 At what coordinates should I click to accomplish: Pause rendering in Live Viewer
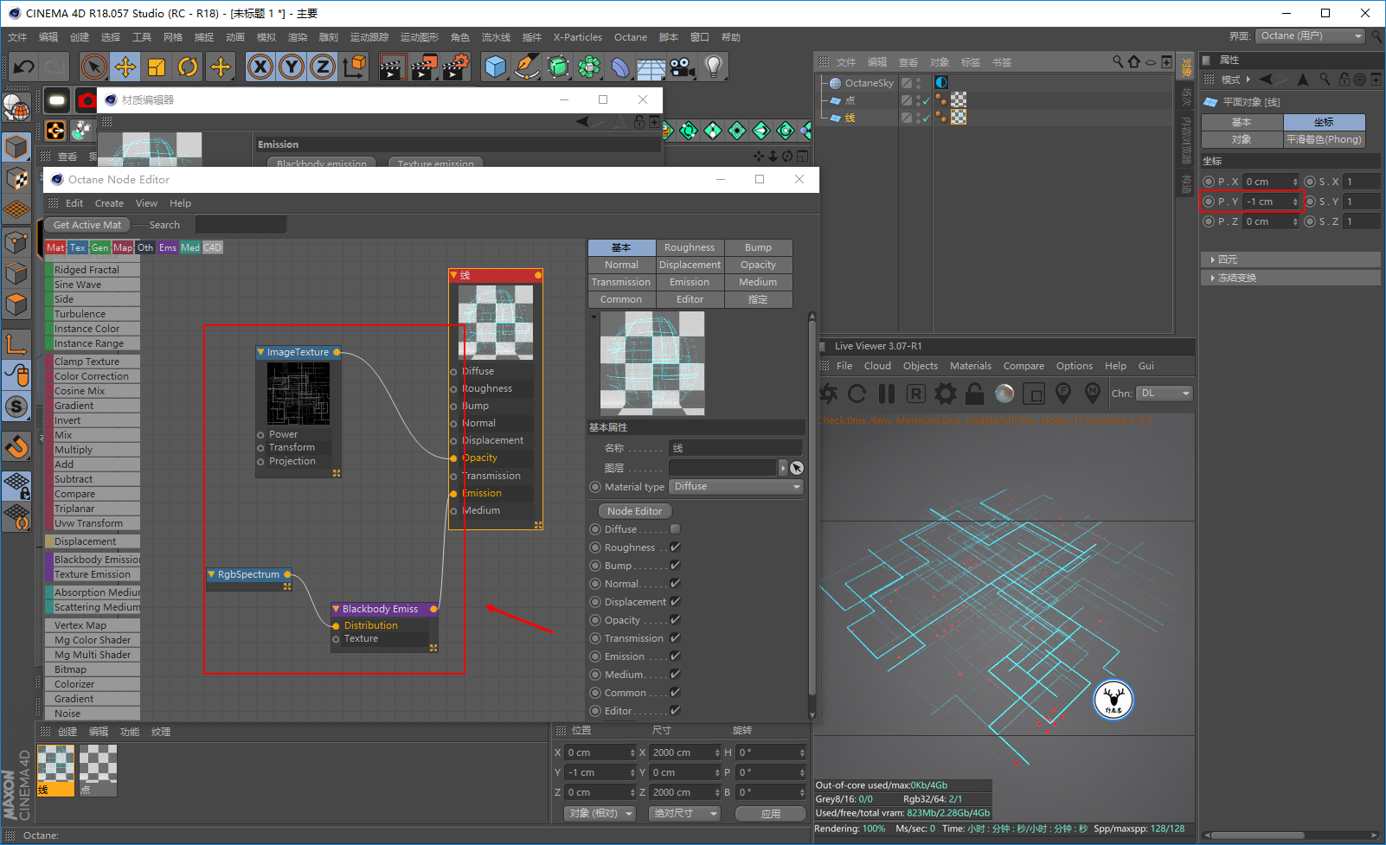pos(887,394)
